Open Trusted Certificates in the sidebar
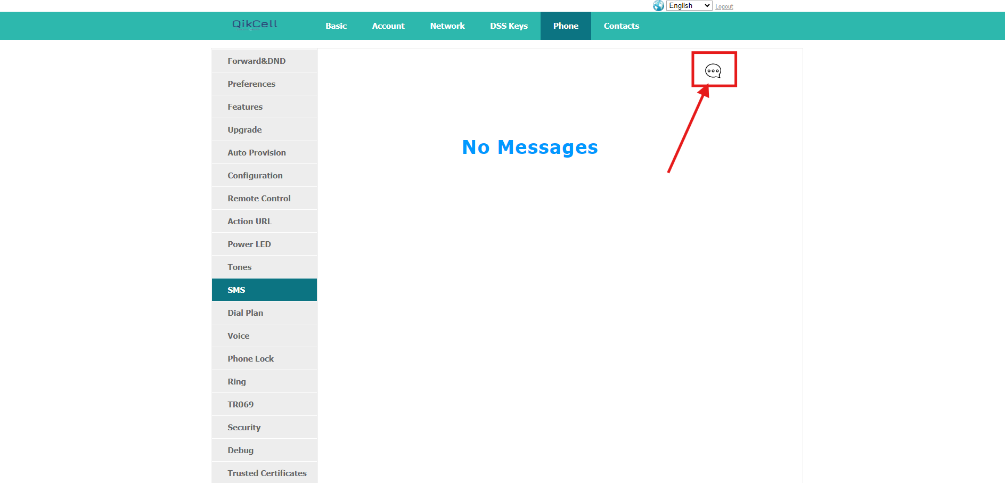 tap(264, 473)
